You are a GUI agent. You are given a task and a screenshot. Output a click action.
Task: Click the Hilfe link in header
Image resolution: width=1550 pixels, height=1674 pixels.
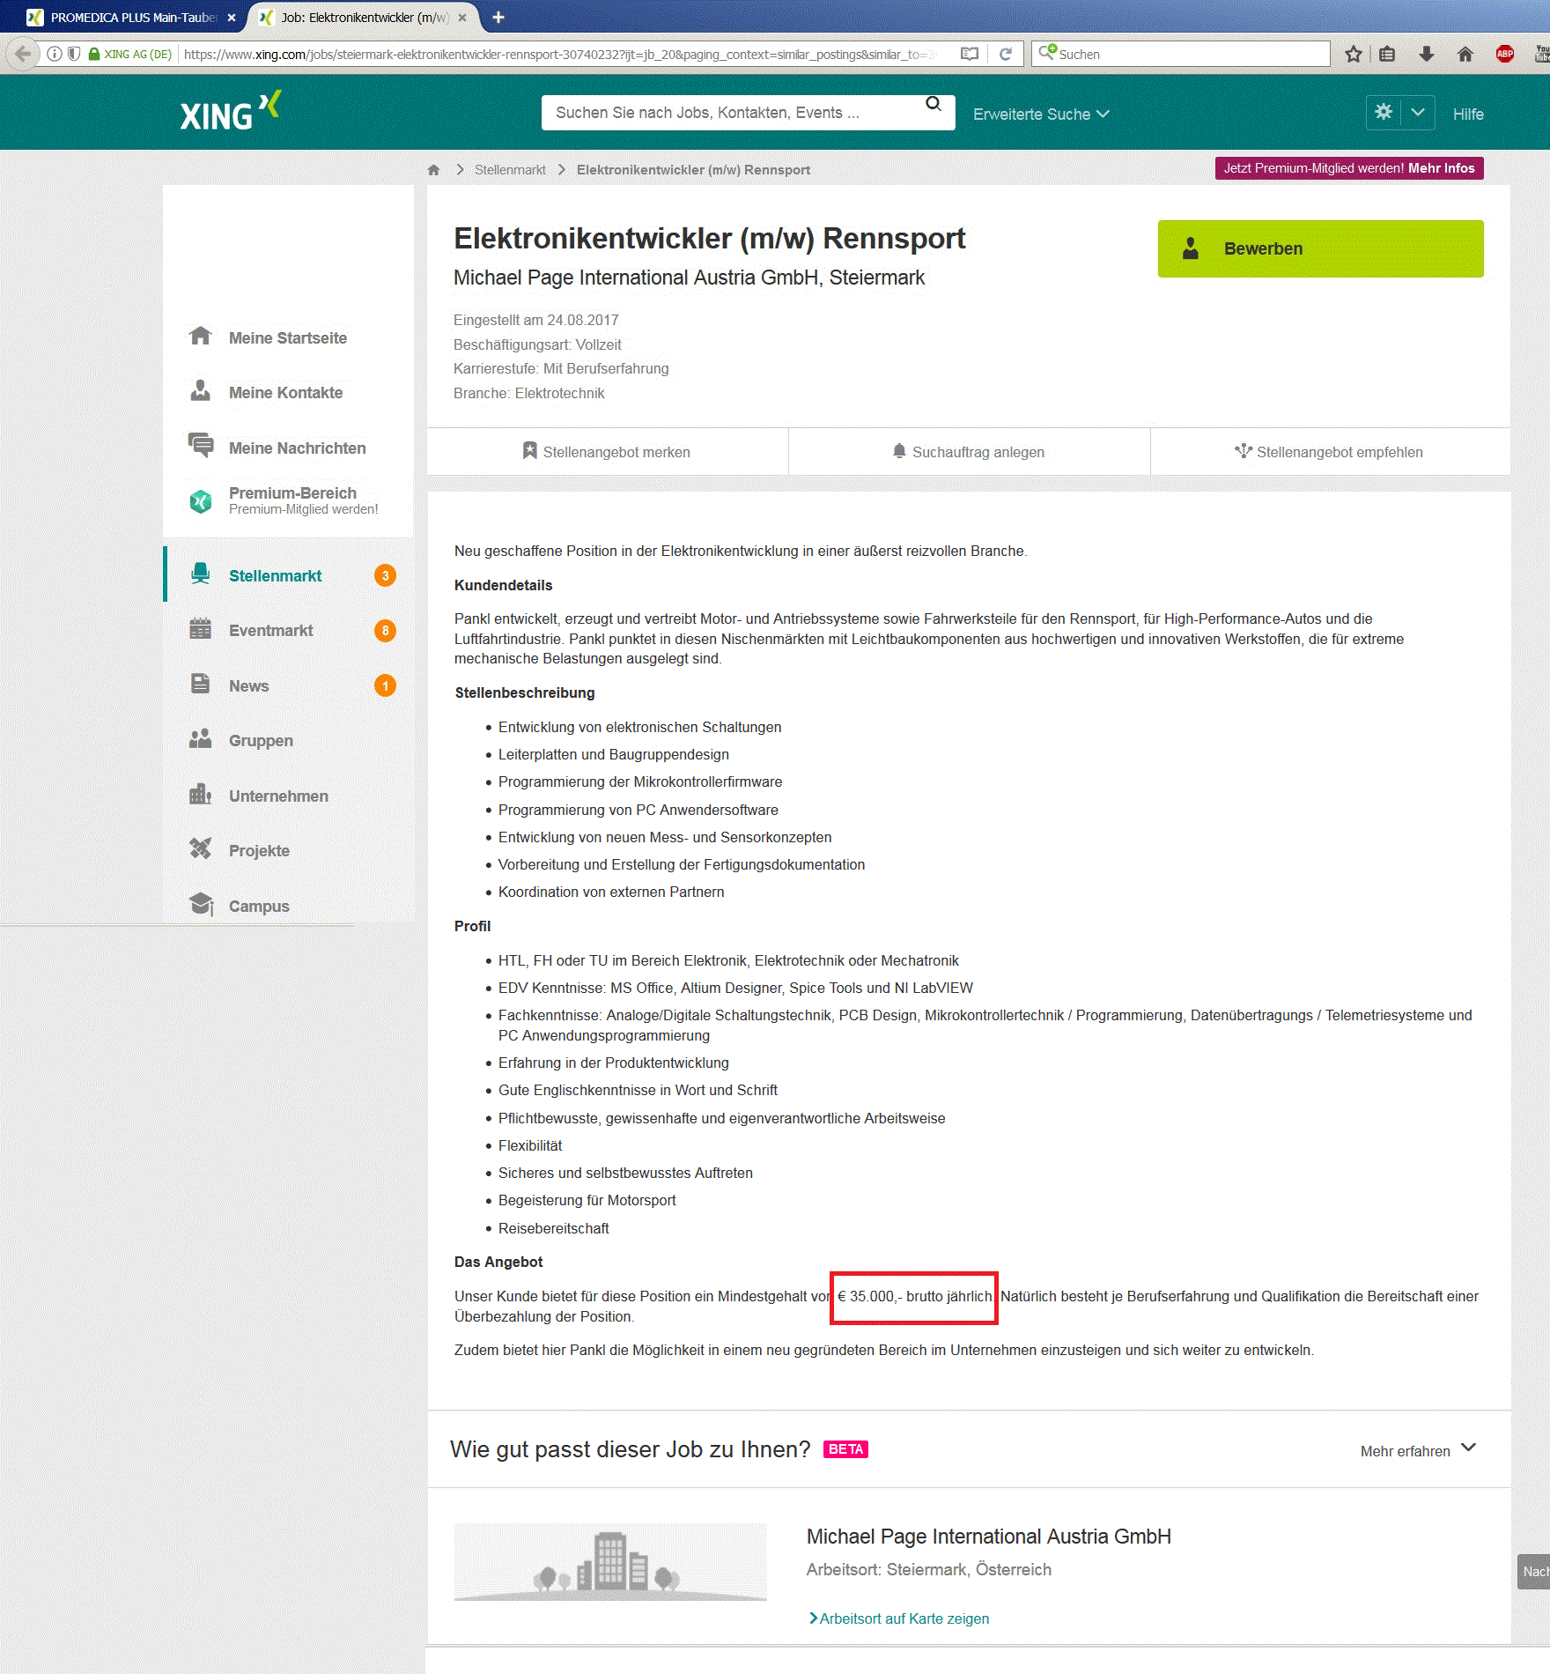(1468, 115)
